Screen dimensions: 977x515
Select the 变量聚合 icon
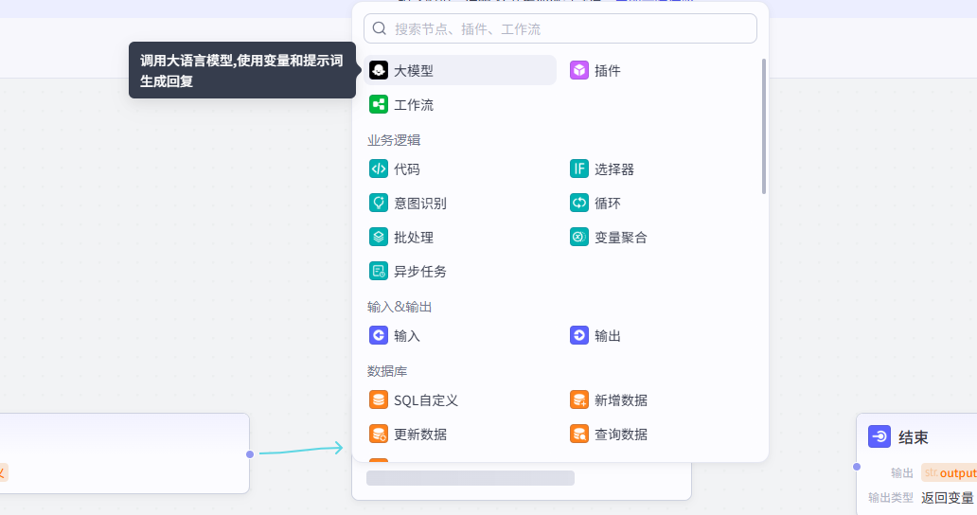pyautogui.click(x=578, y=238)
